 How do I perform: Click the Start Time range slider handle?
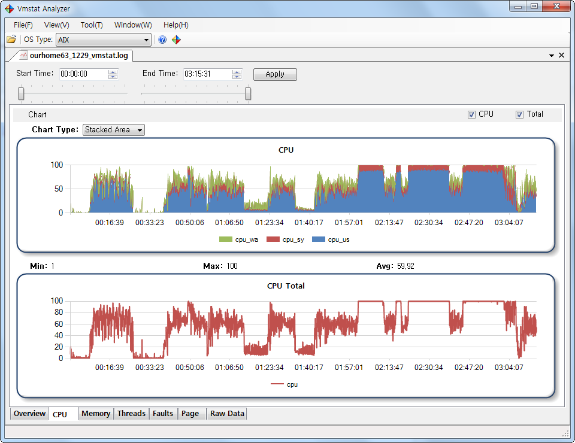[x=20, y=94]
